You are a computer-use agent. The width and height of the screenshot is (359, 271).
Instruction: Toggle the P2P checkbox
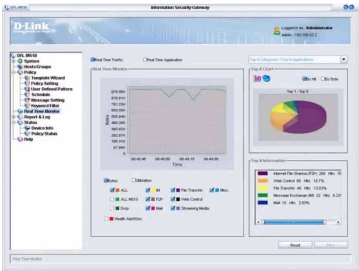point(148,199)
